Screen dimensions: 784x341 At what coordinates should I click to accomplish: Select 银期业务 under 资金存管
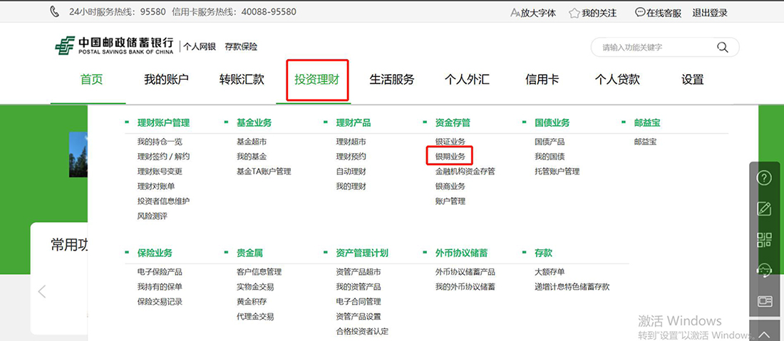pos(450,157)
